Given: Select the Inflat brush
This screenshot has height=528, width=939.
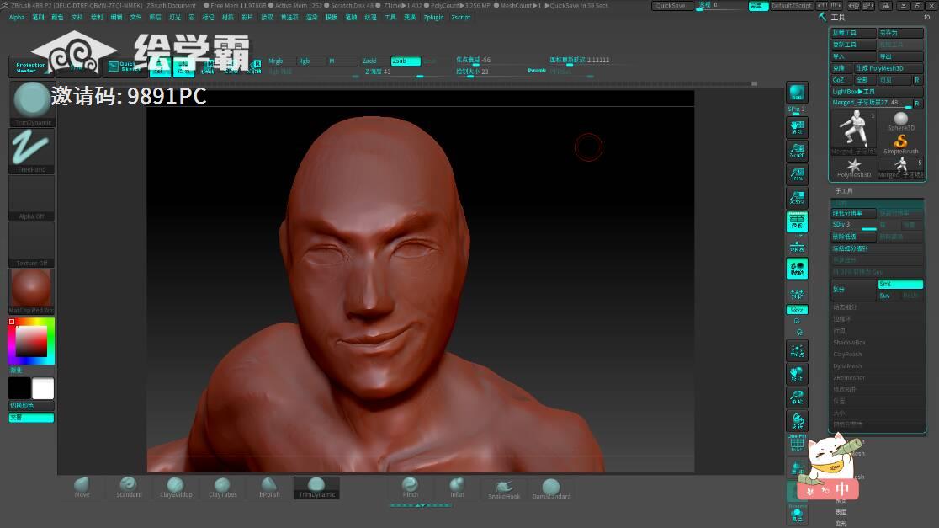Looking at the screenshot, I should (x=457, y=488).
